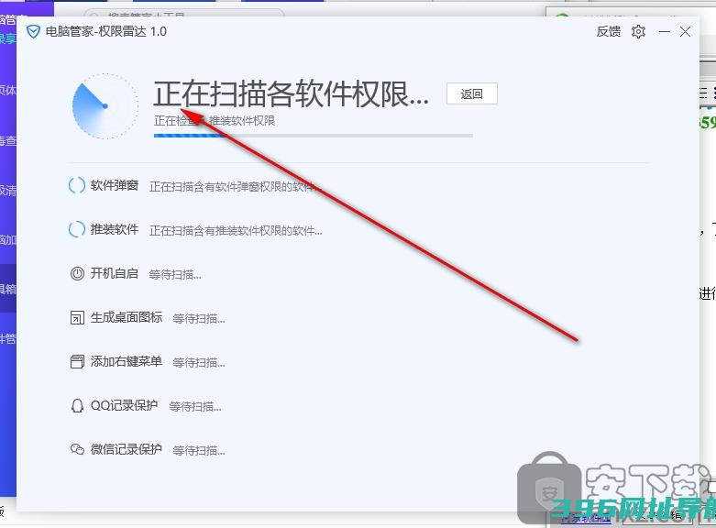Click the scan progress bar
The image size is (716, 528).
coord(314,136)
